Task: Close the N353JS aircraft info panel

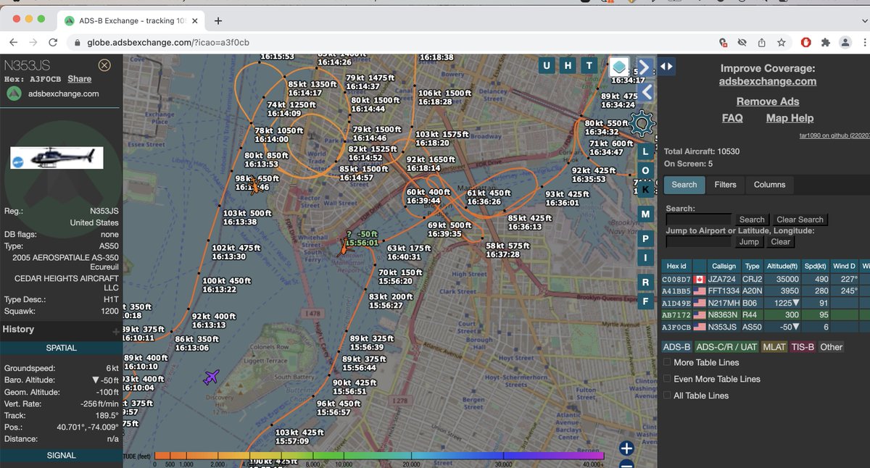Action: (104, 65)
